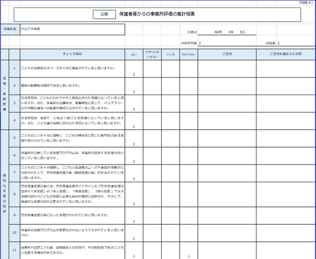316x259 pixels.
Task: Click row number 1 cell
Action: (x=14, y=69)
